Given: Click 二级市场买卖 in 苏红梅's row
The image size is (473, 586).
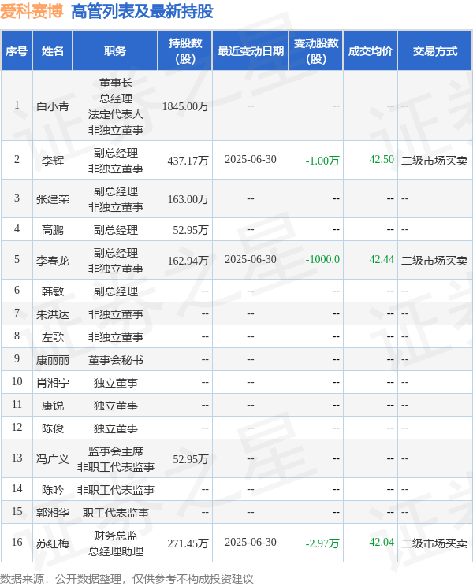Looking at the screenshot, I should [434, 543].
